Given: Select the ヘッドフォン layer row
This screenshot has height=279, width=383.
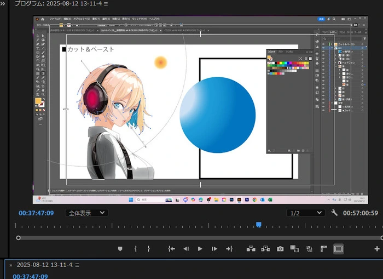Looking at the screenshot, I should (344, 62).
